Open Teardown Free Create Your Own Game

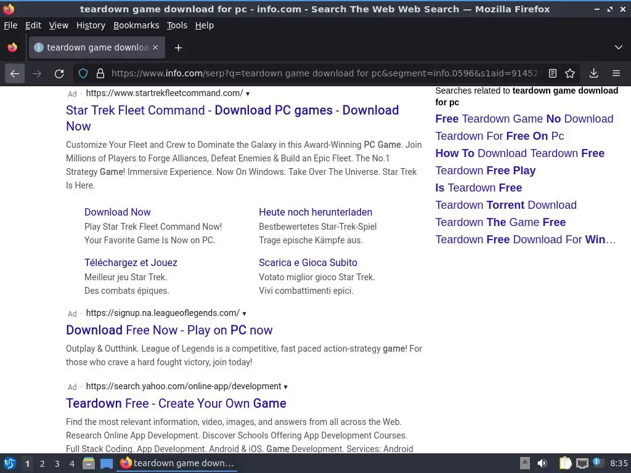pos(176,403)
